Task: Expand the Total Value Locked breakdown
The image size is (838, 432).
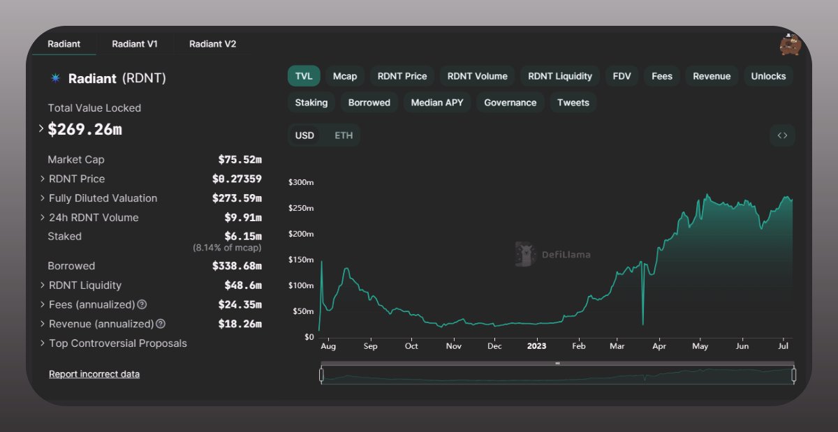Action: (x=41, y=129)
